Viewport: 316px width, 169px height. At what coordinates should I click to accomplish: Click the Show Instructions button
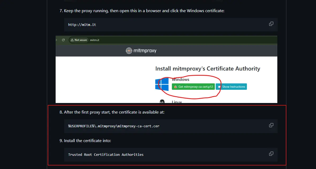point(231,87)
